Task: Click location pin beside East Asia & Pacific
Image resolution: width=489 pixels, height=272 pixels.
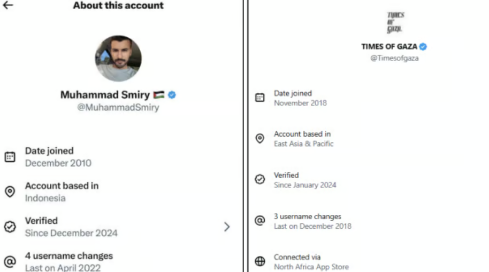Action: (260, 139)
